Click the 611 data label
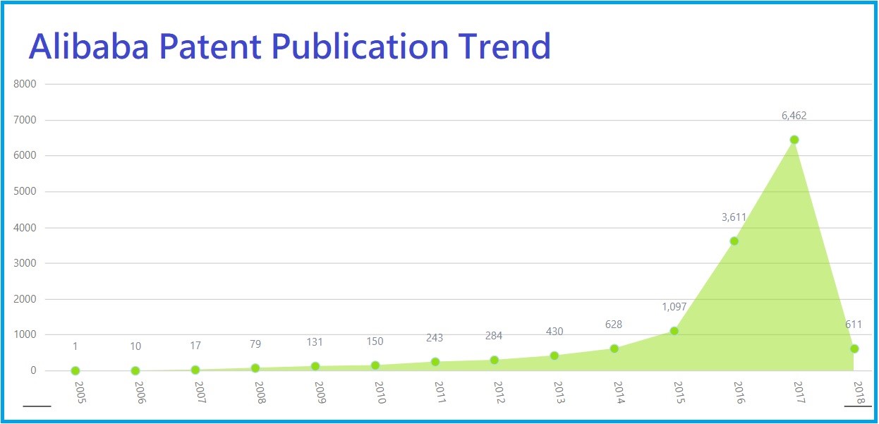 [x=854, y=325]
